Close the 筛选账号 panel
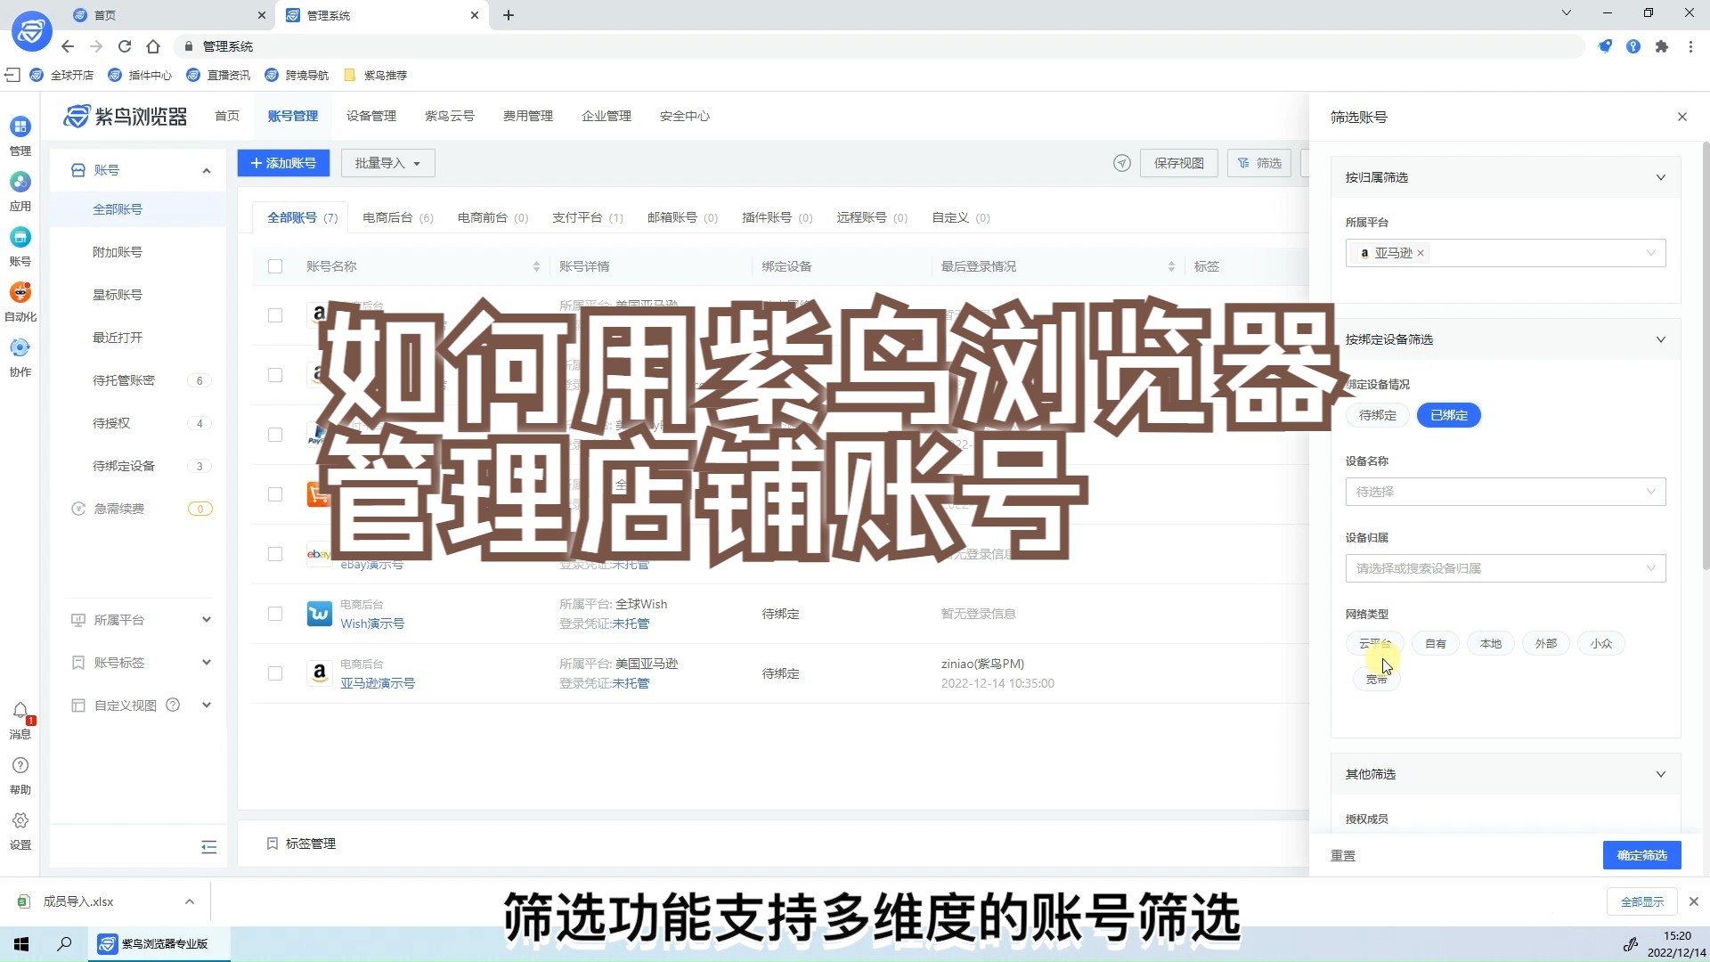This screenshot has height=962, width=1710. [1682, 117]
